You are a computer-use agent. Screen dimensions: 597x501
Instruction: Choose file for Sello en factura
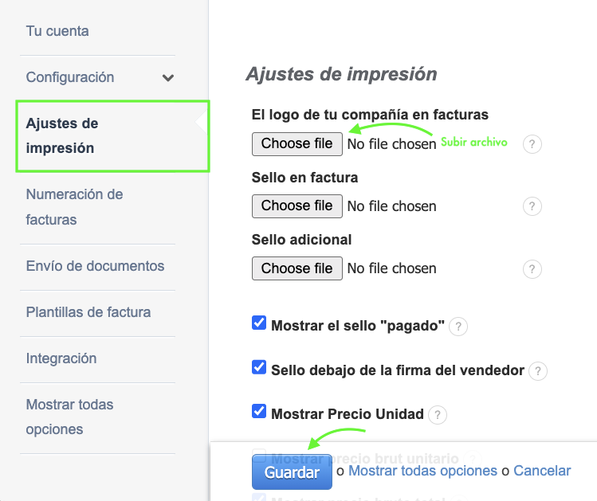297,205
